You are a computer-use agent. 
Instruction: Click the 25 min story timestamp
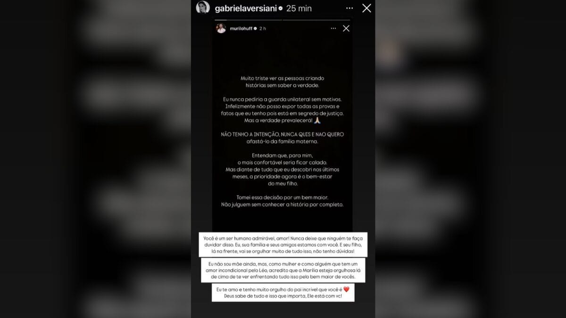299,8
